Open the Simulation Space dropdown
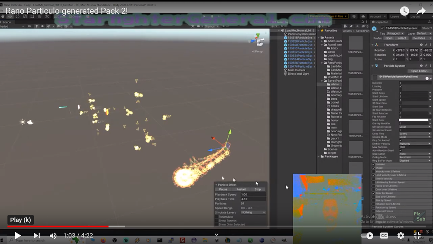 click(415, 127)
